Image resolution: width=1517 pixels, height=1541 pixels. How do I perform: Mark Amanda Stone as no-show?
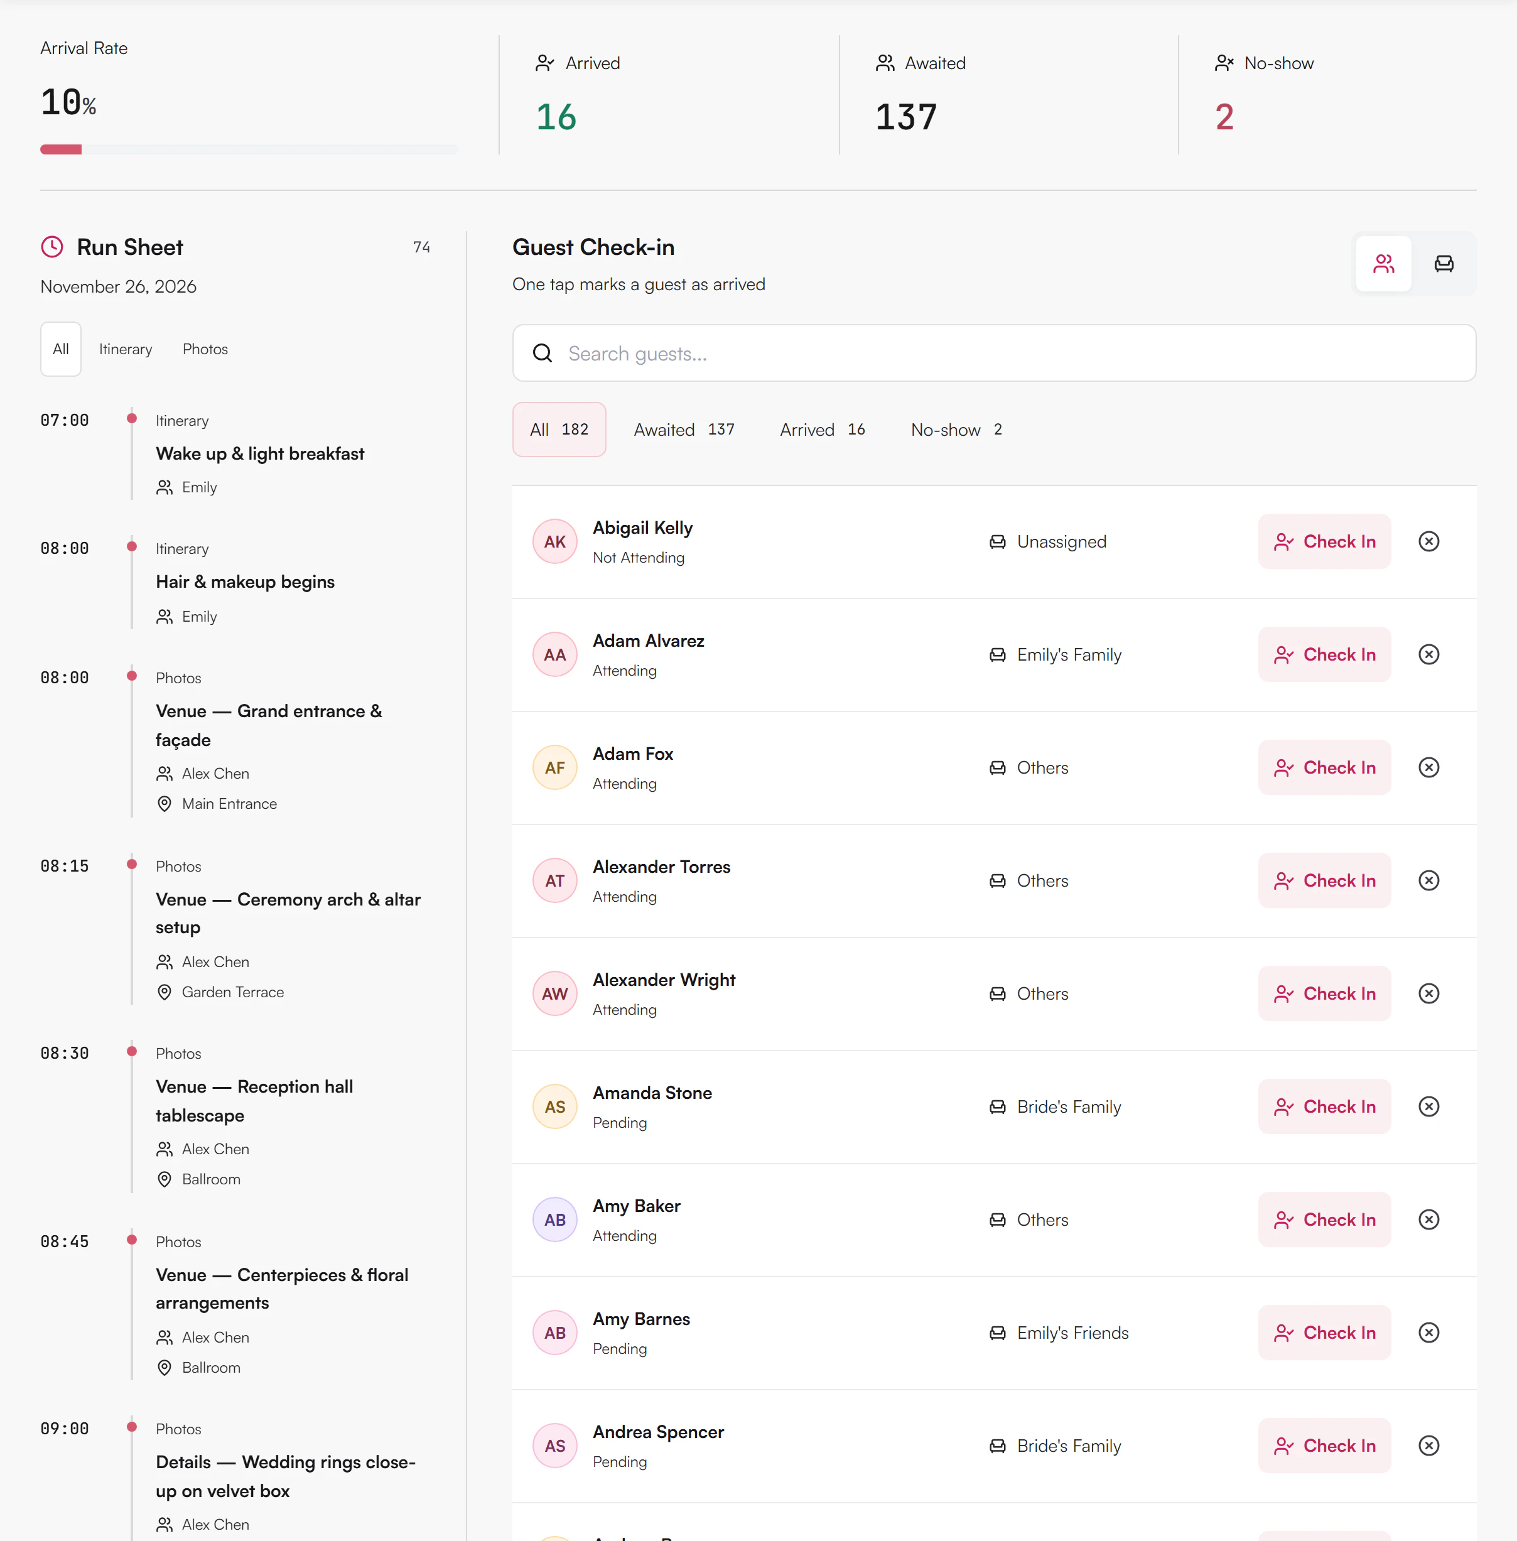[x=1428, y=1108]
